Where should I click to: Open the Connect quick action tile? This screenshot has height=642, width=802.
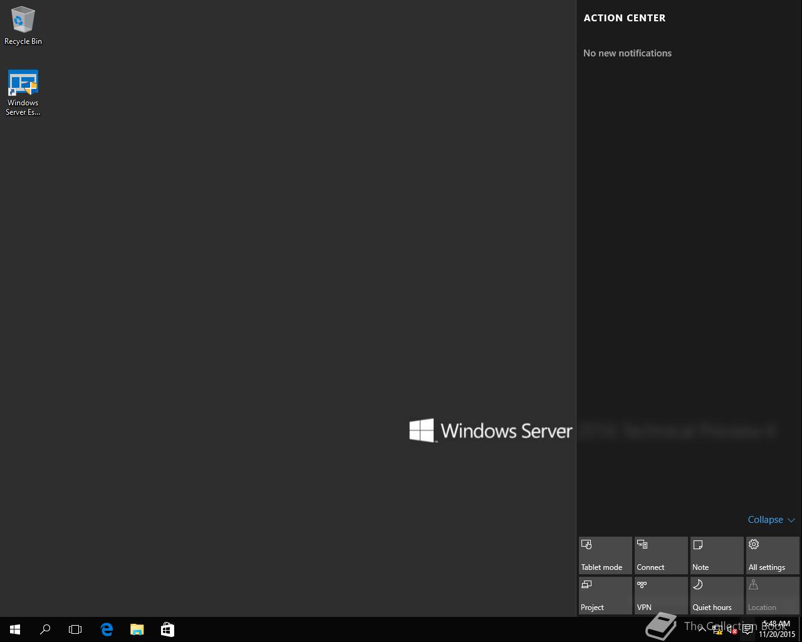(661, 555)
